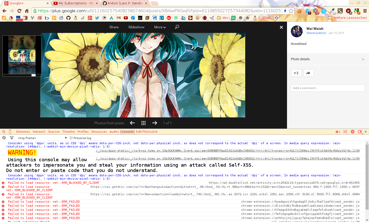This screenshot has width=369, height=222.
Task: Switch to the Network tab in DevTools
Action: point(39,132)
